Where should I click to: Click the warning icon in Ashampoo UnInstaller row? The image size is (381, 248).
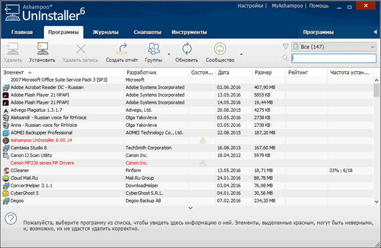pyautogui.click(x=203, y=140)
